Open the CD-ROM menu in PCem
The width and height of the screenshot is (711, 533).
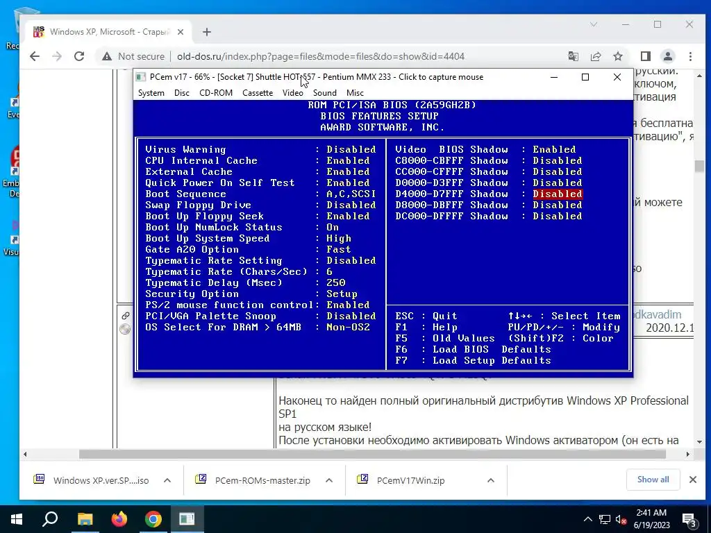216,93
